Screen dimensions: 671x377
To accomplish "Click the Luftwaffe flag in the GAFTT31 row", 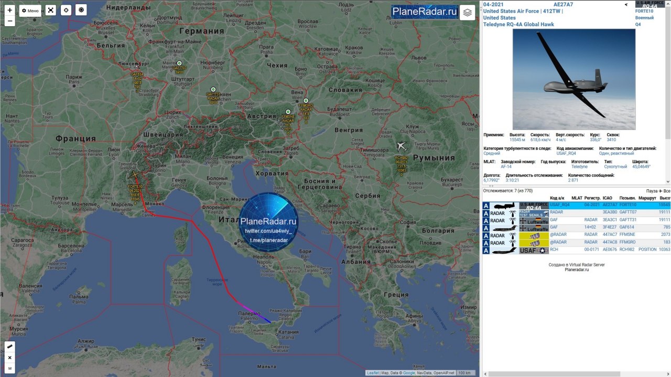I will [534, 221].
